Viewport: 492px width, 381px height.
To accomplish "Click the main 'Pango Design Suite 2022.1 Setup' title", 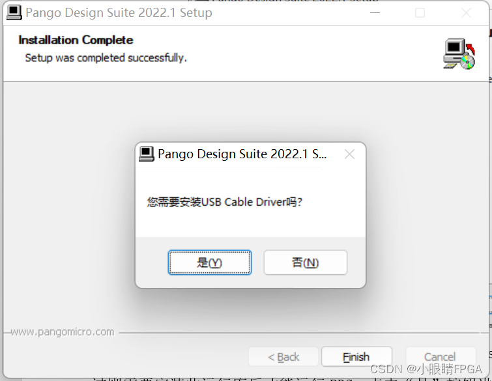I will point(119,13).
